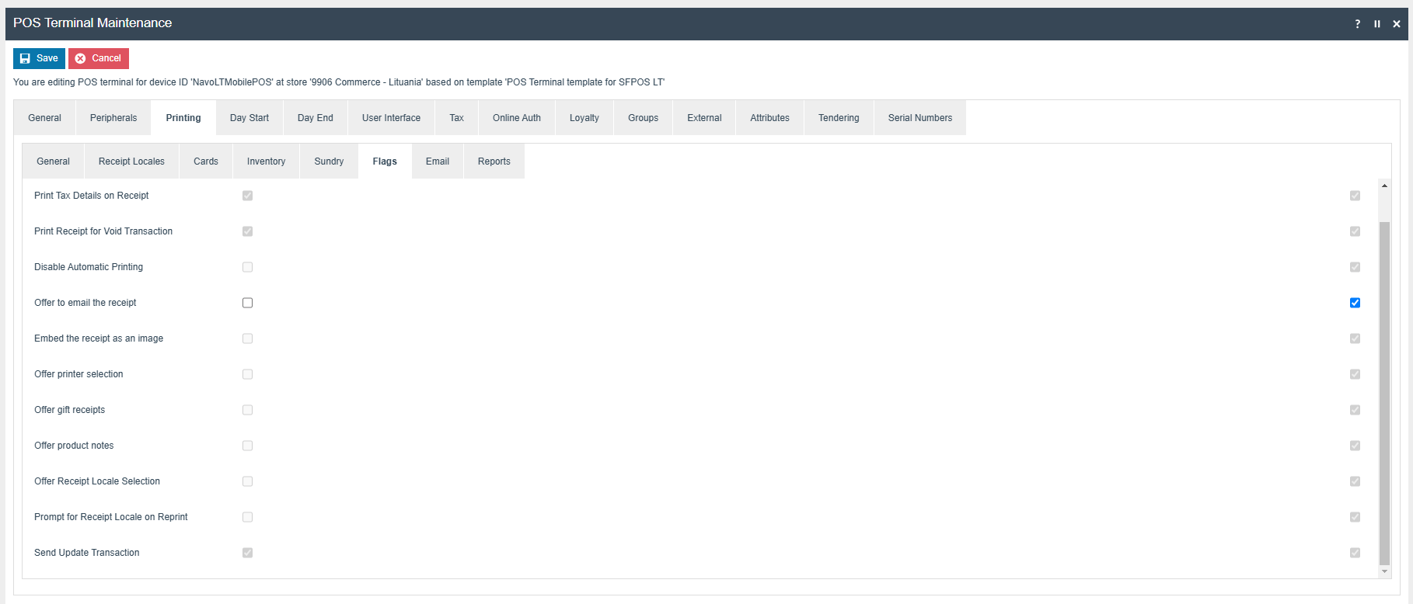The height and width of the screenshot is (604, 1413).
Task: Click the pause icon in title bar
Action: click(1376, 24)
